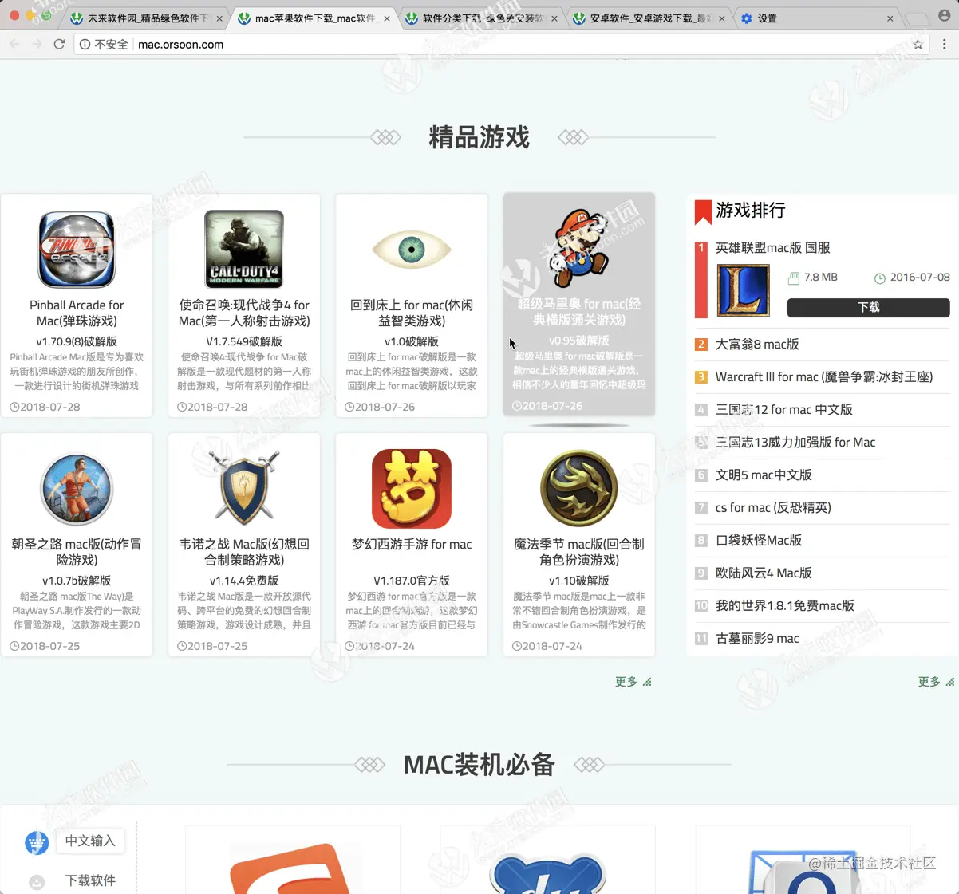Click the Pinball Arcade for Mac title
This screenshot has width=959, height=894.
[77, 313]
